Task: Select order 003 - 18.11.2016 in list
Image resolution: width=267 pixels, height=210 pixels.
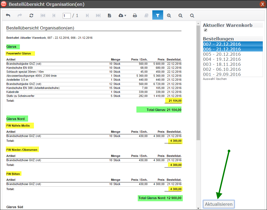Action: 222,64
